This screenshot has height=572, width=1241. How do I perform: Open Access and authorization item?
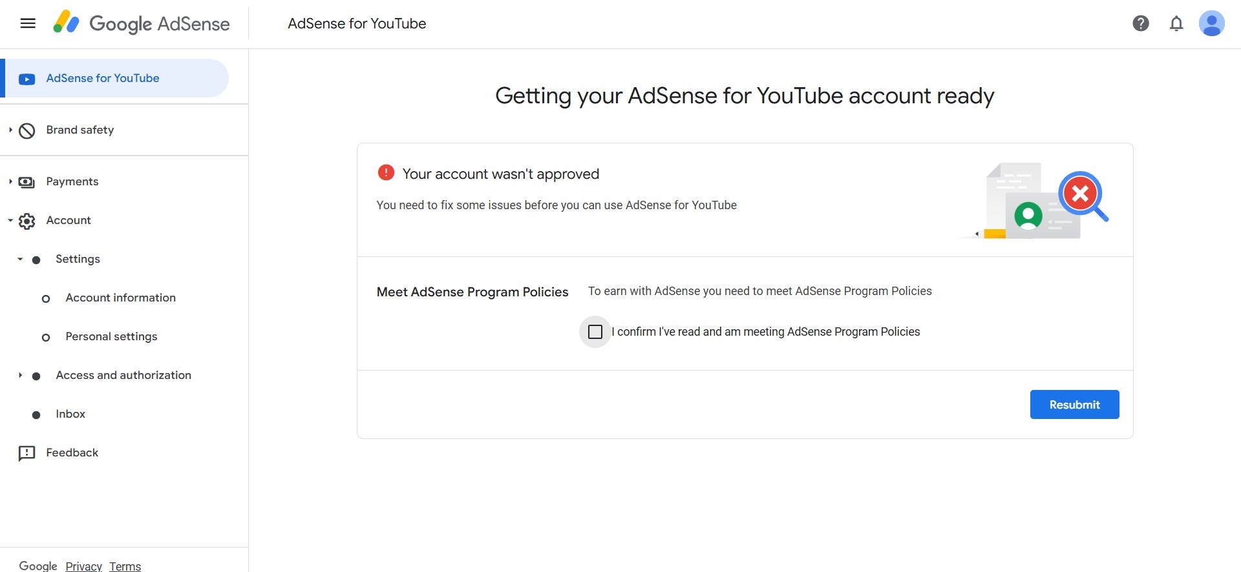(123, 375)
